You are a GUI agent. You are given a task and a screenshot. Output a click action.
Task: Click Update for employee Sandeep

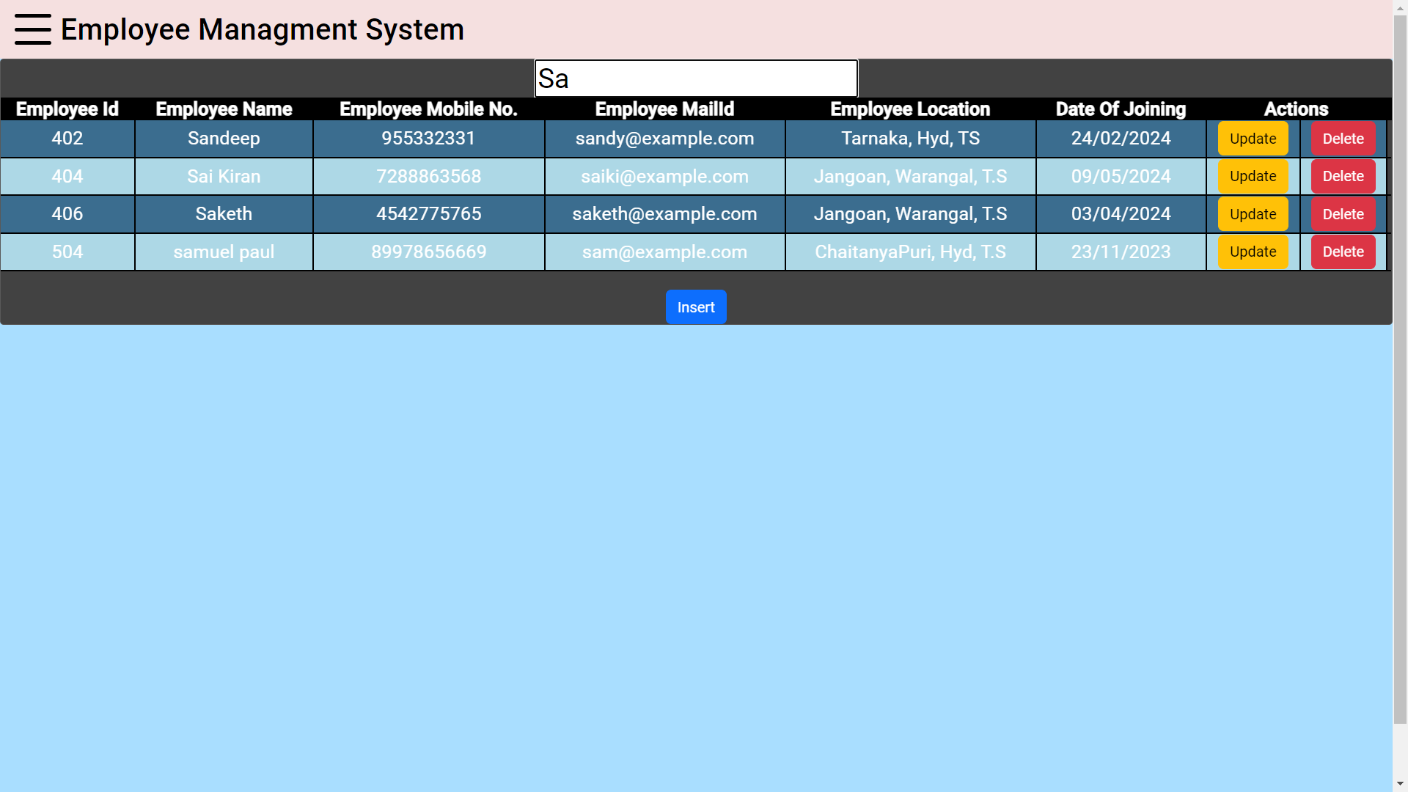click(1253, 139)
